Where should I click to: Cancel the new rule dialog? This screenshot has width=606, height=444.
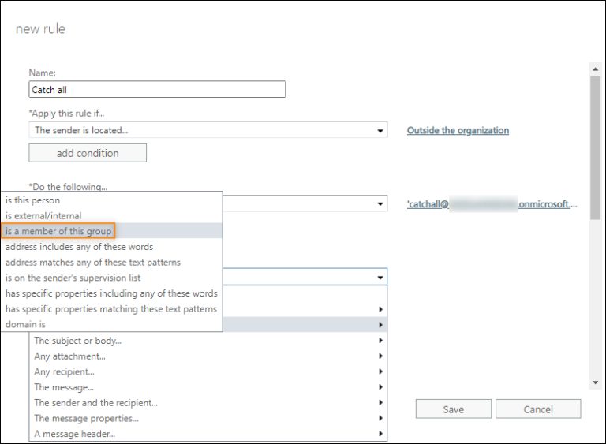[538, 409]
